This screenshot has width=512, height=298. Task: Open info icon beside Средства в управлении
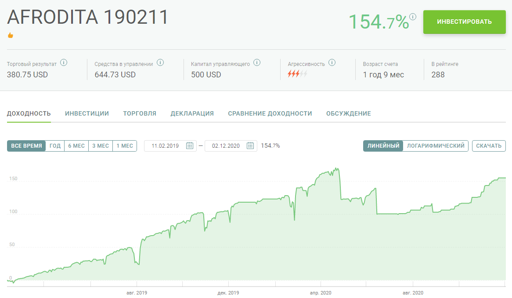click(160, 62)
